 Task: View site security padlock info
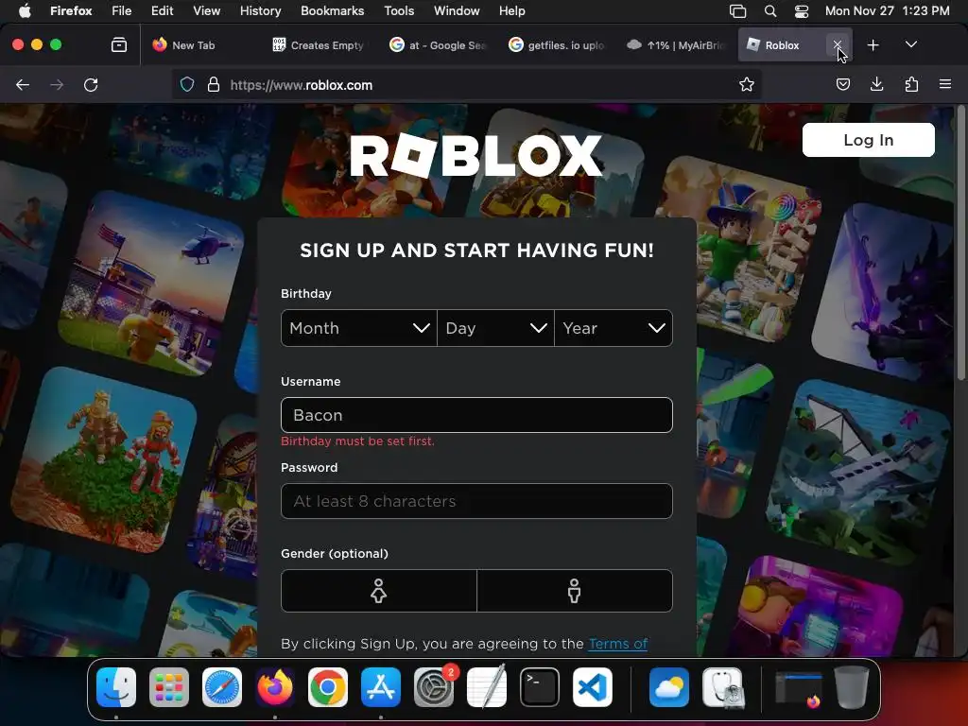[214, 84]
